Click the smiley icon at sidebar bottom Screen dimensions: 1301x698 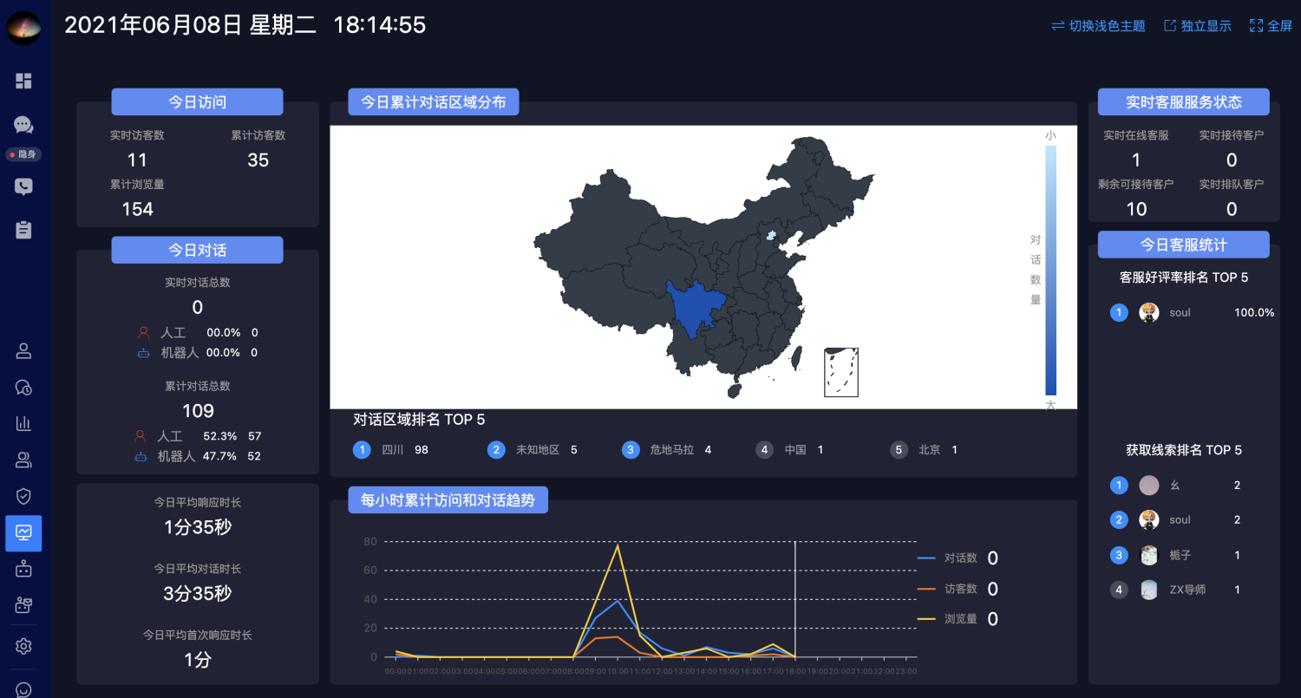(23, 690)
